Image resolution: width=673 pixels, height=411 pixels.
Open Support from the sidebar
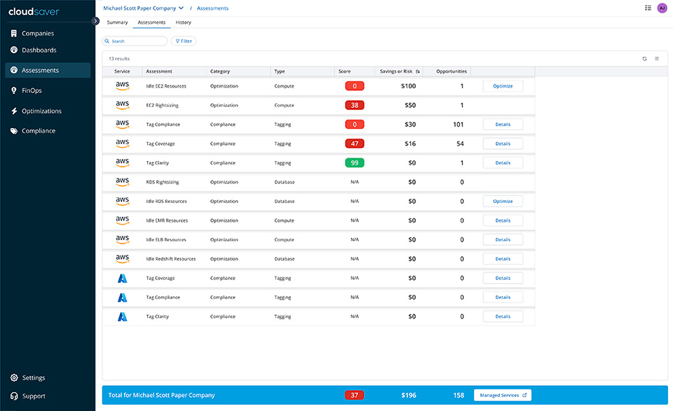33,396
